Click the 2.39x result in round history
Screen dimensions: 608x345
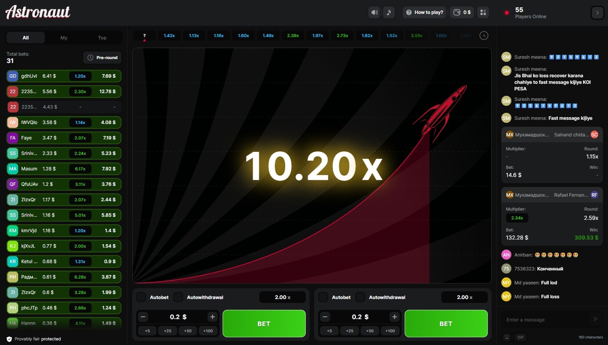click(293, 36)
